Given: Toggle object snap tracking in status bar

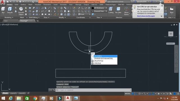Looking at the screenshot, I should [150, 94].
